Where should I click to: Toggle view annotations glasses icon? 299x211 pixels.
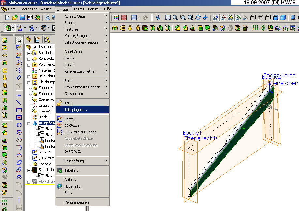pyautogui.click(x=216, y=18)
